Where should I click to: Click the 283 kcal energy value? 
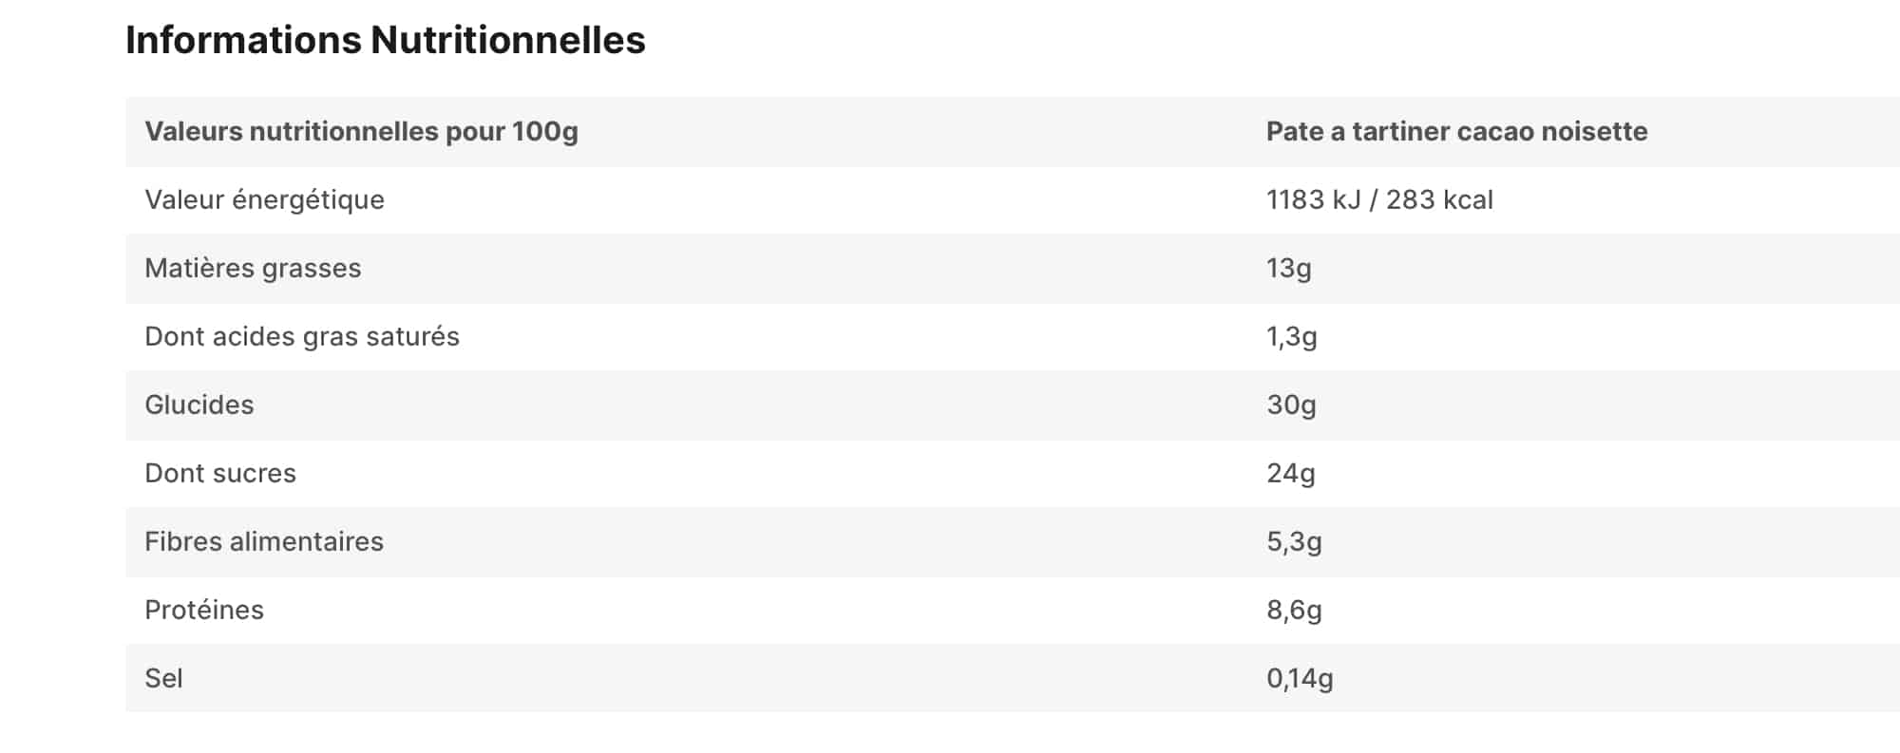[x=1439, y=199]
